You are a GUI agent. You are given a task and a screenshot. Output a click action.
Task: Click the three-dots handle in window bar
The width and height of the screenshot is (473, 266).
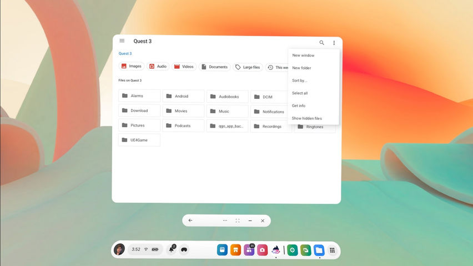(225, 220)
